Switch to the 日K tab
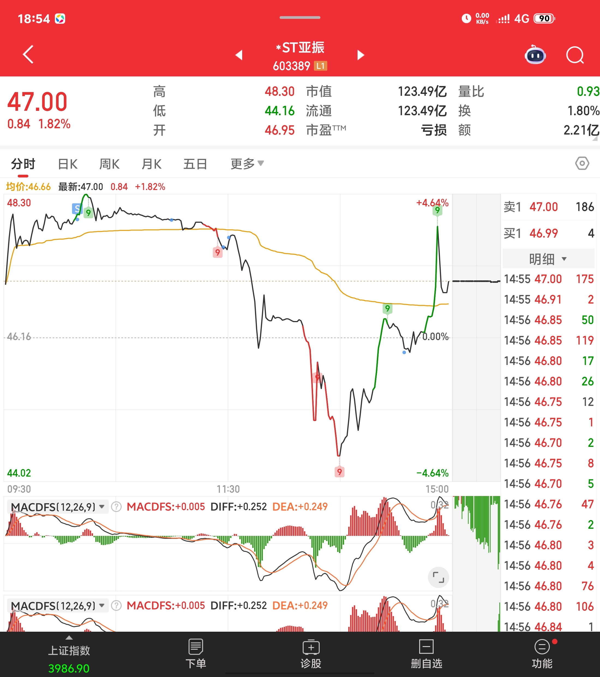Image resolution: width=600 pixels, height=677 pixels. click(x=68, y=164)
